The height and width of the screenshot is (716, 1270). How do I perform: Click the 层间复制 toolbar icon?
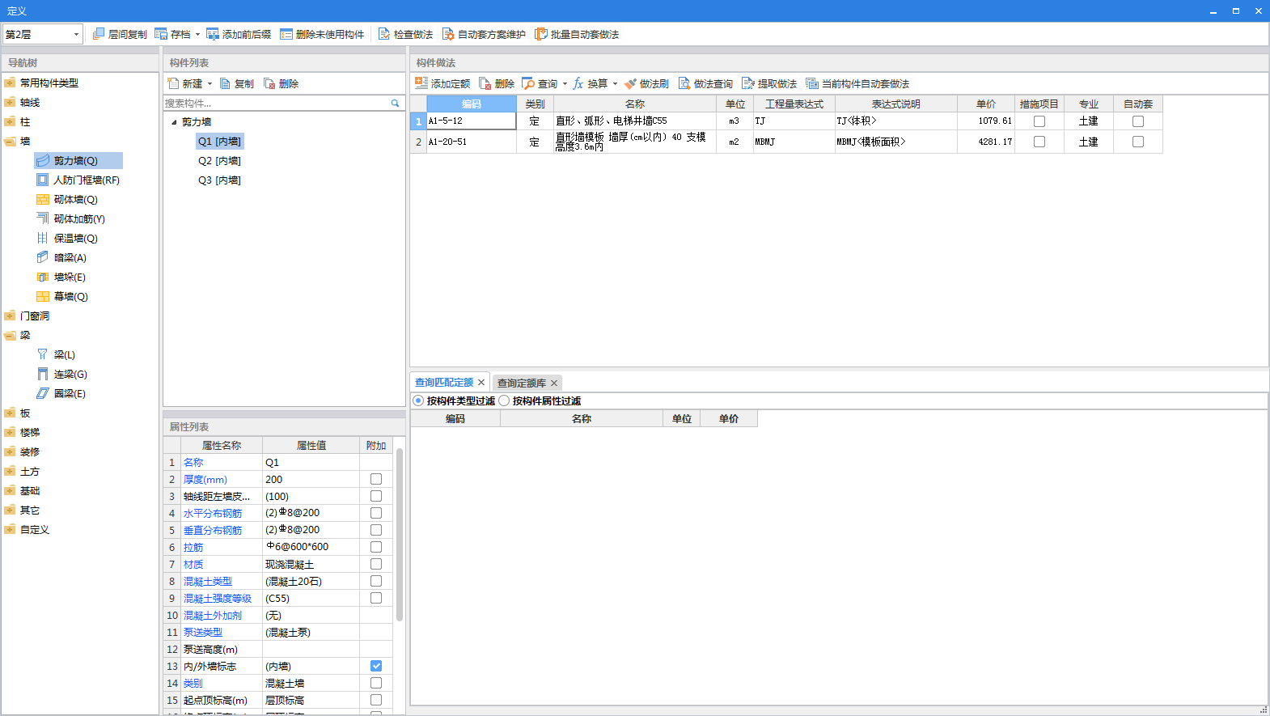pyautogui.click(x=99, y=34)
